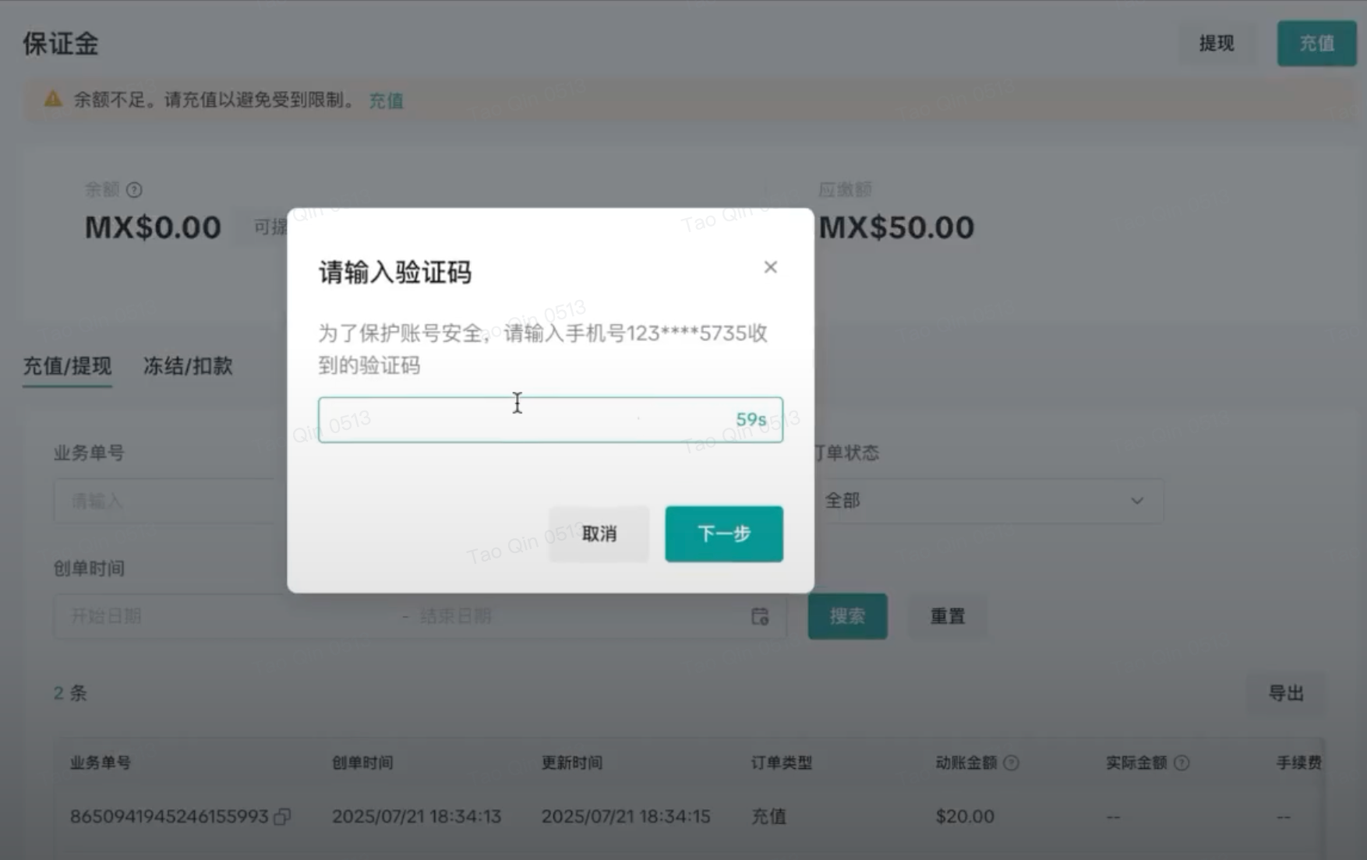Click the 充值 link in warning banner
This screenshot has width=1367, height=860.
[x=386, y=100]
